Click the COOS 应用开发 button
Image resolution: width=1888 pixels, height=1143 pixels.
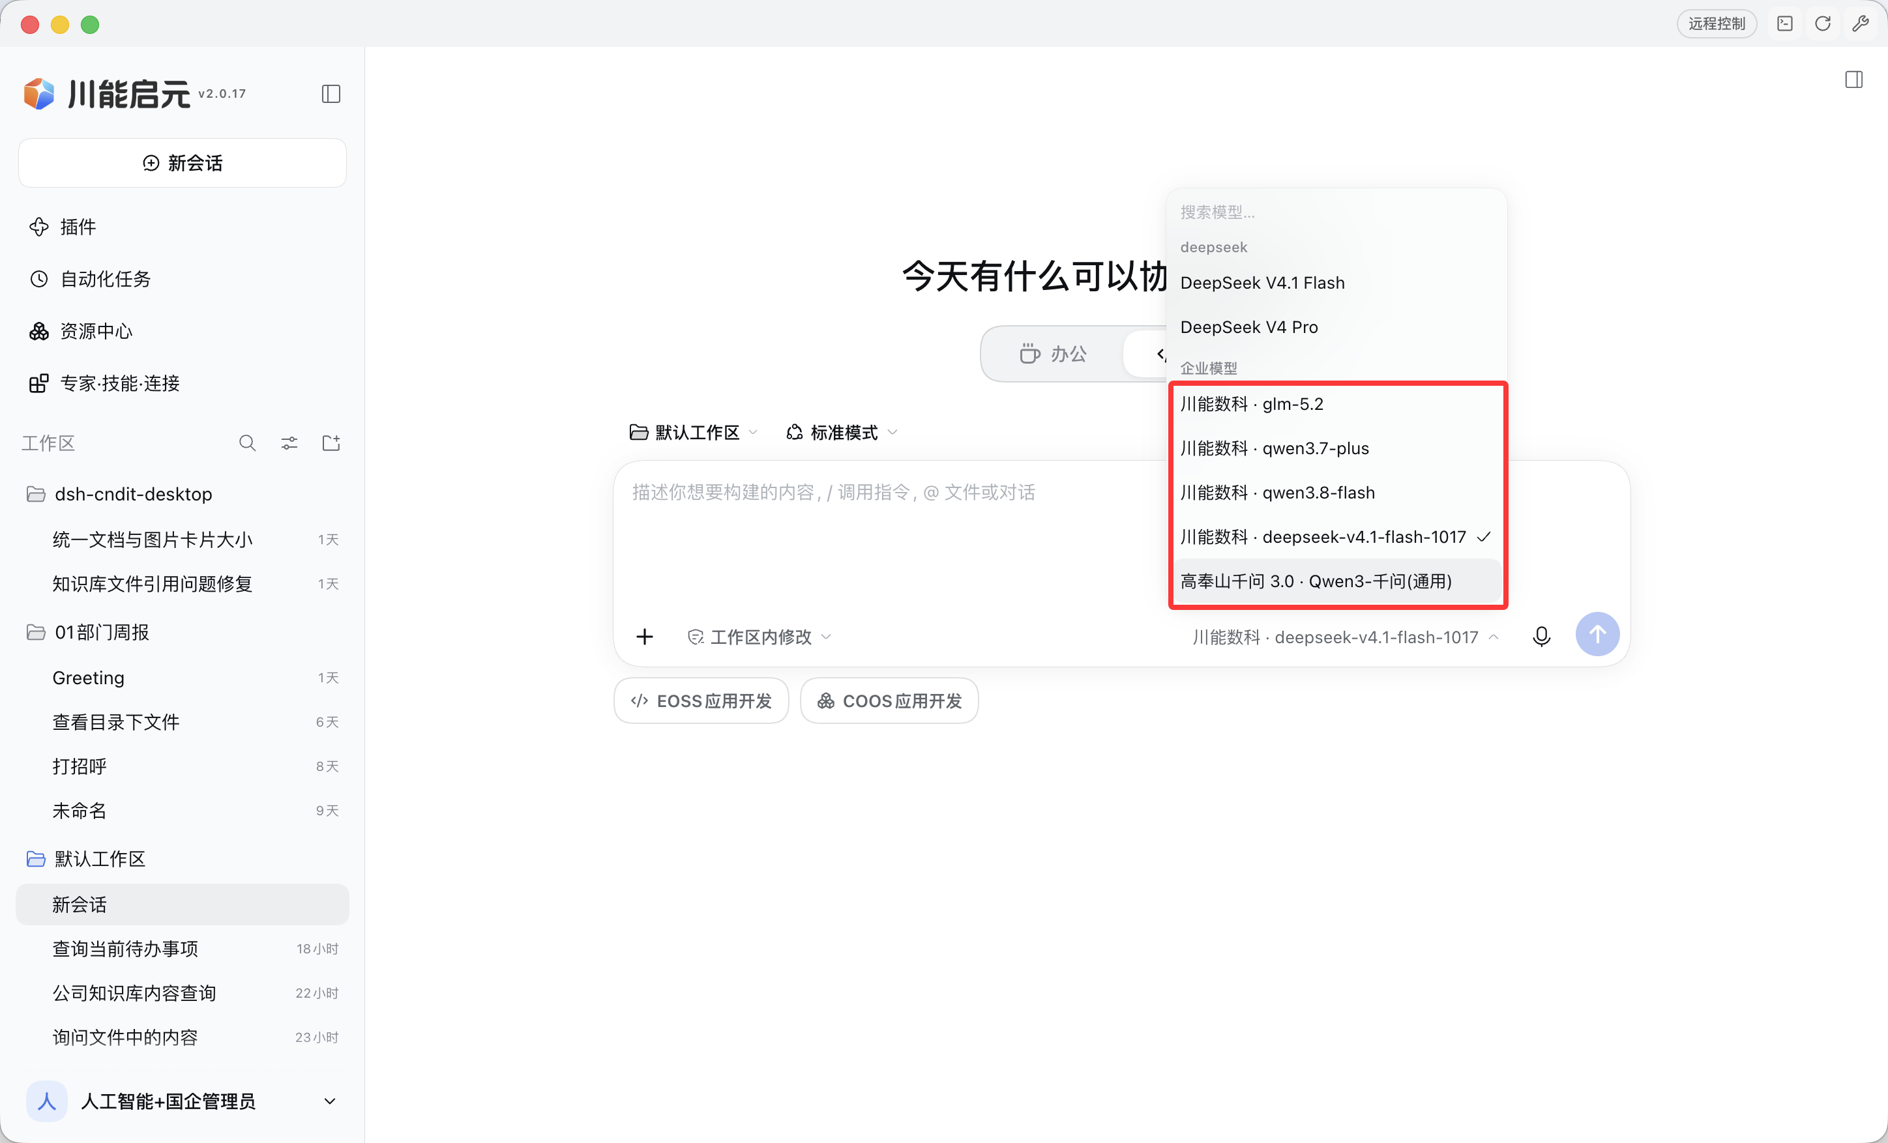click(x=889, y=701)
